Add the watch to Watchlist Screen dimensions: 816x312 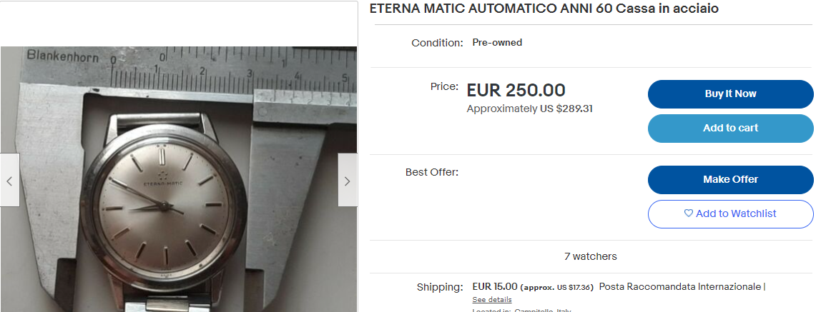click(730, 214)
